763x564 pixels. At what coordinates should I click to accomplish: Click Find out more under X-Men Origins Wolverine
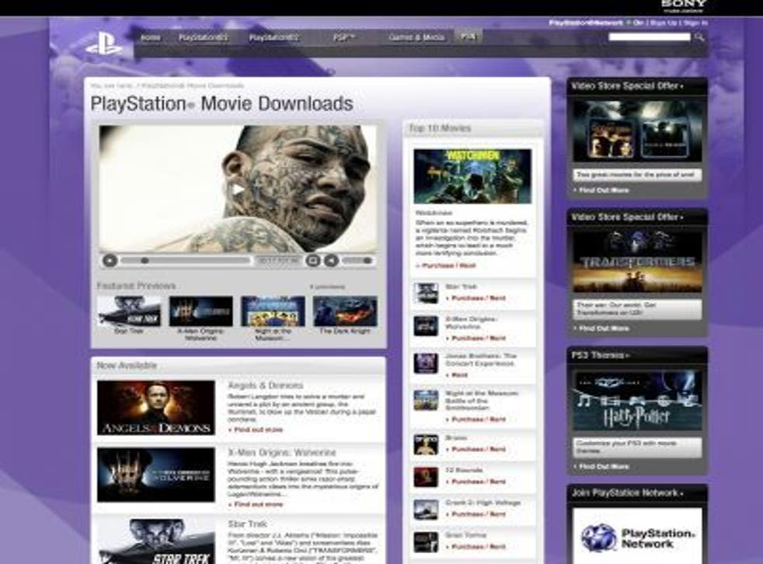[x=258, y=504]
